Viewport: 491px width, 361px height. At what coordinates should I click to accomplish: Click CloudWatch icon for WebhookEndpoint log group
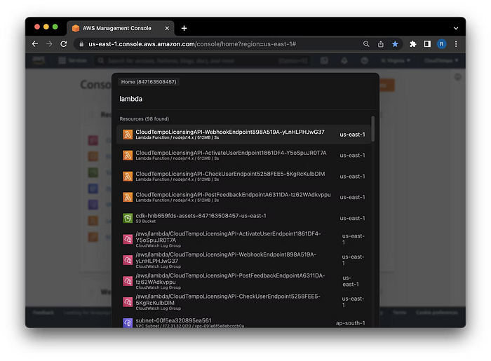(x=128, y=260)
